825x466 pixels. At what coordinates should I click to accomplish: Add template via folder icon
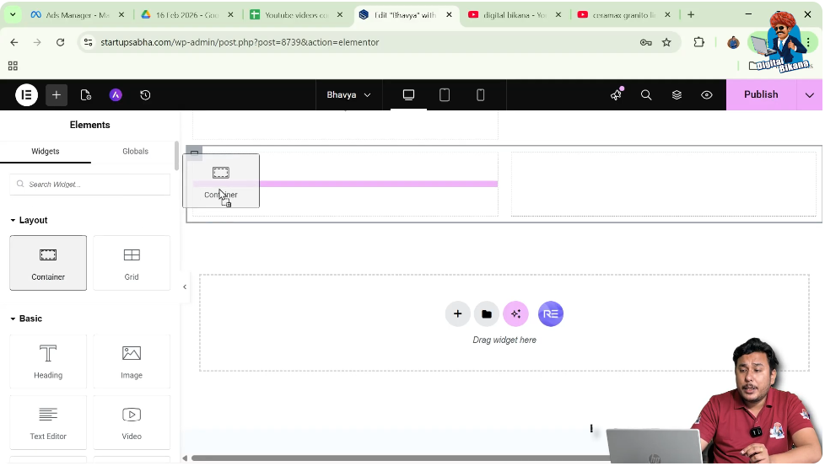[486, 314]
